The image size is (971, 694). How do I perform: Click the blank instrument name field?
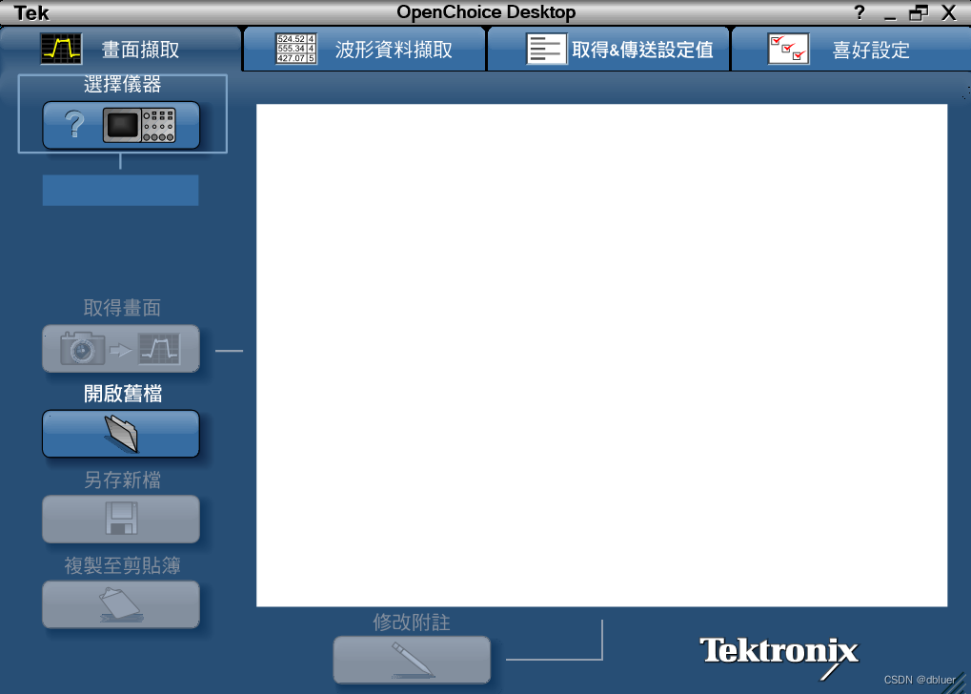[x=121, y=191]
